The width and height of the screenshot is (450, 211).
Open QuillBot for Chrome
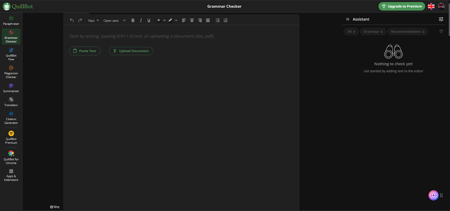click(x=11, y=157)
